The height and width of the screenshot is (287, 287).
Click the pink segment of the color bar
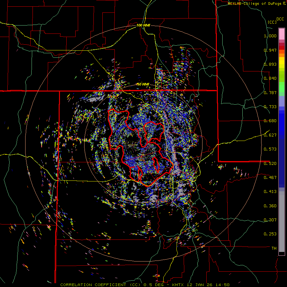coord(282,34)
